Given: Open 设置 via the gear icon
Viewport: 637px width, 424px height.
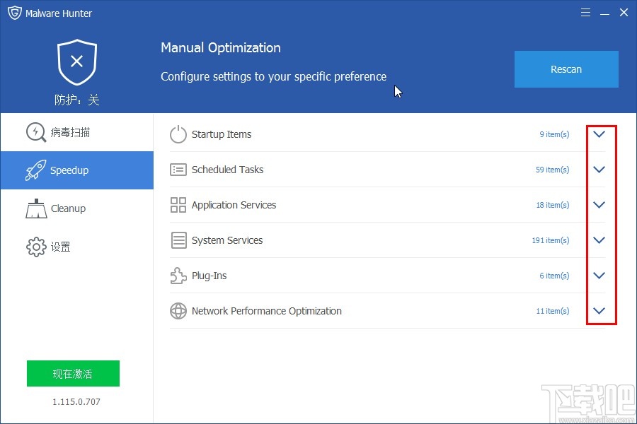Looking at the screenshot, I should [35, 247].
